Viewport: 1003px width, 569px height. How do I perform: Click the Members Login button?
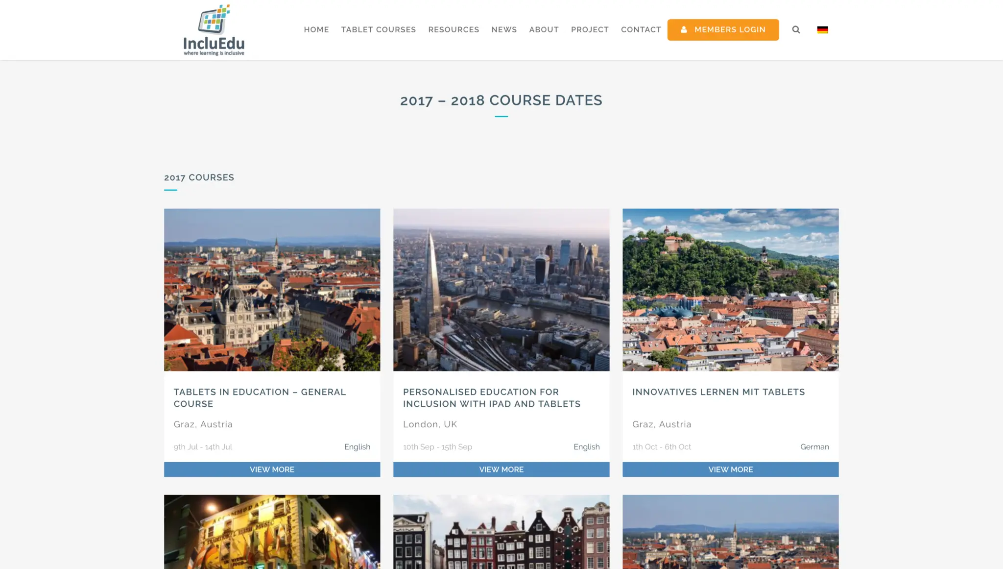(723, 29)
